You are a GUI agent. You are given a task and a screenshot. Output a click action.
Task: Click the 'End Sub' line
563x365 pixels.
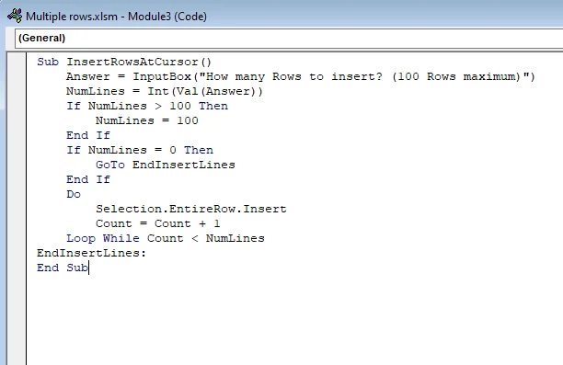[x=63, y=268]
